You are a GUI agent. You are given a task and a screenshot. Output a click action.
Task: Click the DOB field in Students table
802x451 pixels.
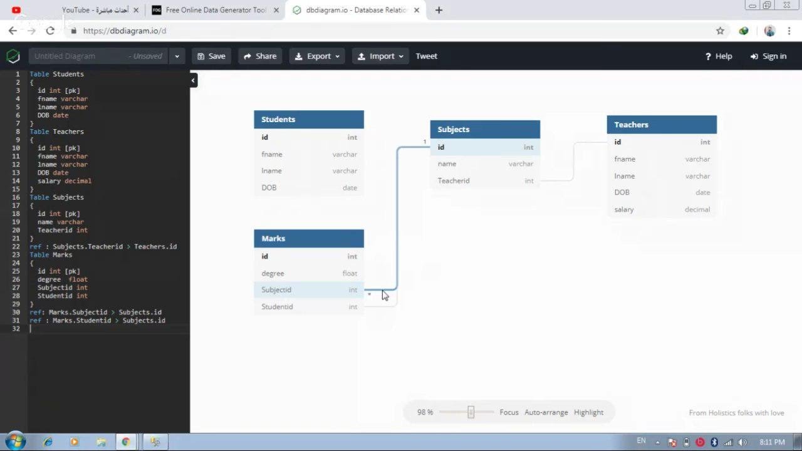pos(309,187)
